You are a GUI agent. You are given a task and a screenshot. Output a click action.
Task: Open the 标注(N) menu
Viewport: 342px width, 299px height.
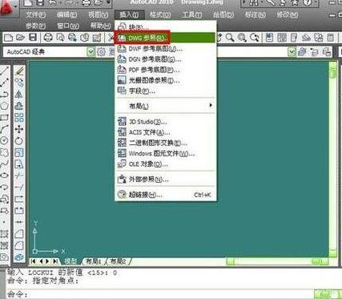[255, 15]
